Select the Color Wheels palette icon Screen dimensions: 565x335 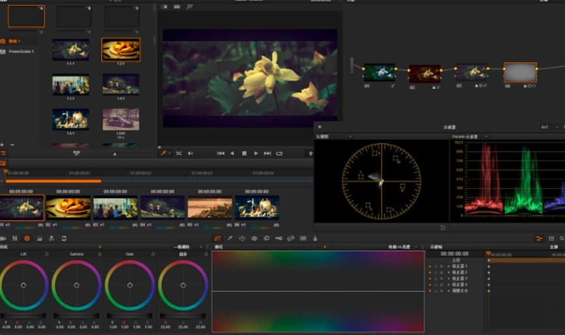27,239
